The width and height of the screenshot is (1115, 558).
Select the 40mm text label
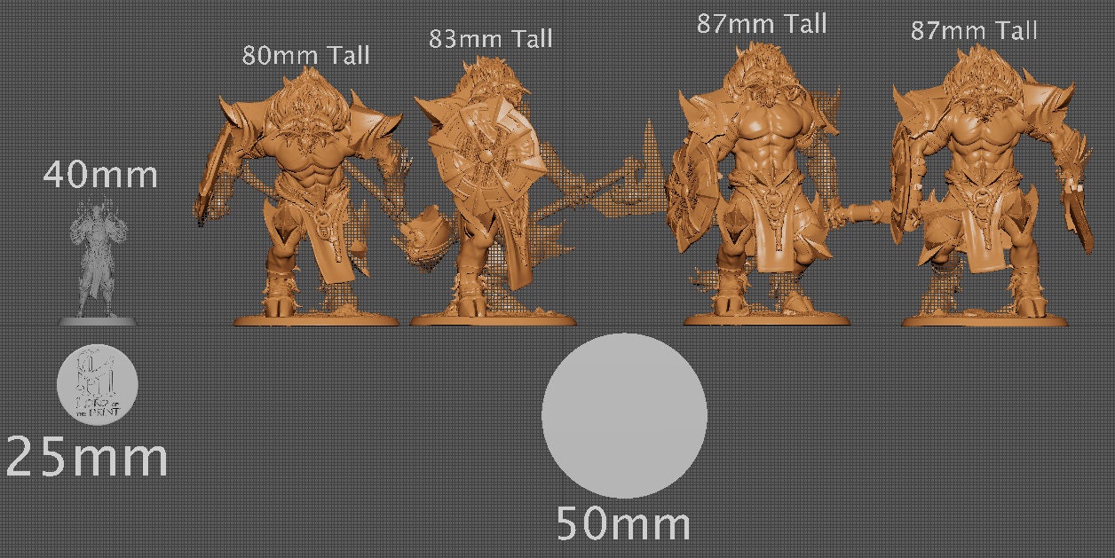pos(102,175)
